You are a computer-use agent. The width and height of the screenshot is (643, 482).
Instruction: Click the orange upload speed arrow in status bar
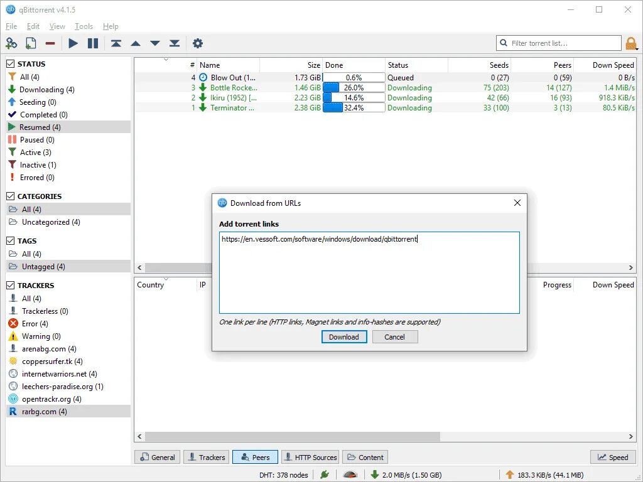[x=510, y=474]
